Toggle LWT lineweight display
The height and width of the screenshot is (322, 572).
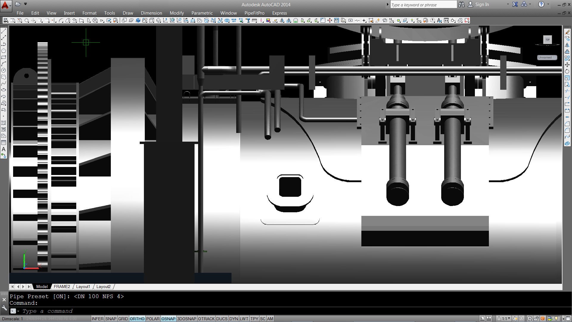pos(244,319)
